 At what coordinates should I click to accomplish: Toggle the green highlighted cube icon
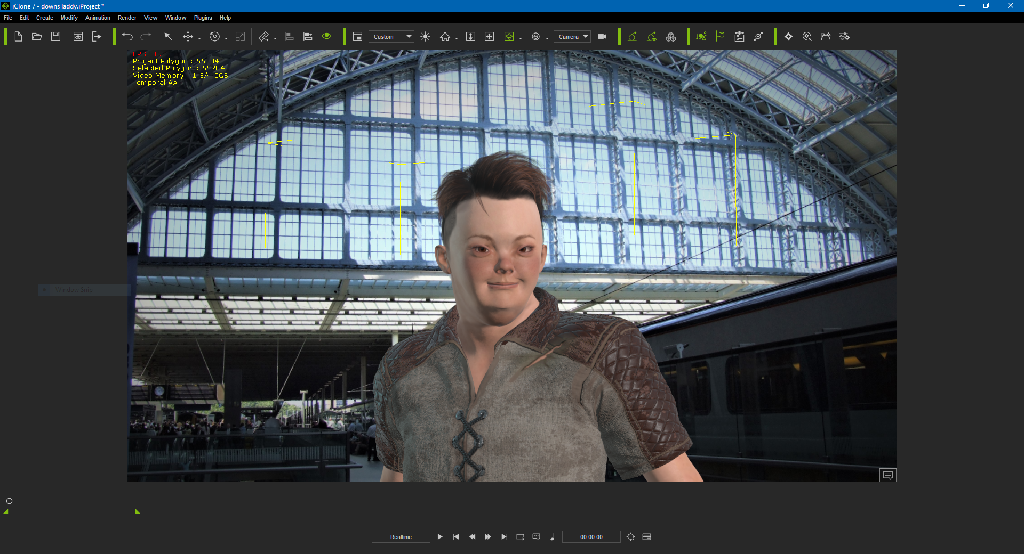tap(509, 37)
